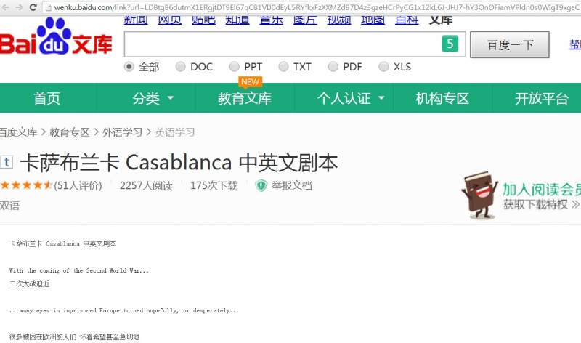This screenshot has width=581, height=343.
Task: Open the 贴吧 link
Action: point(203,20)
